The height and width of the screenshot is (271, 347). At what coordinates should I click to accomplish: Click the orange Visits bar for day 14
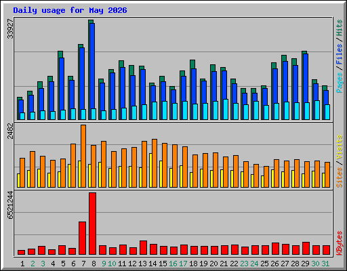pyautogui.click(x=155, y=163)
